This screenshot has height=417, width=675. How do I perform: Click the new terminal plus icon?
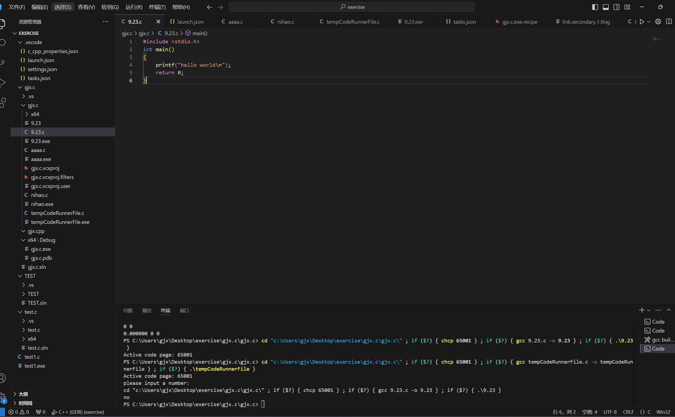click(642, 310)
